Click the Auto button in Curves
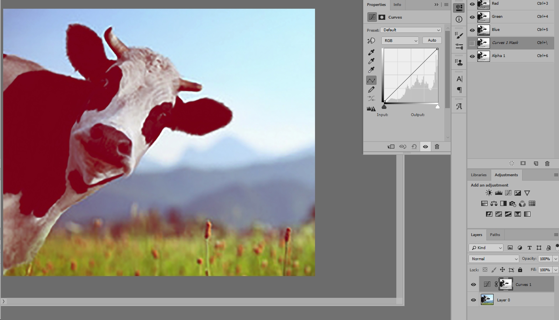This screenshot has width=559, height=320. click(x=432, y=40)
